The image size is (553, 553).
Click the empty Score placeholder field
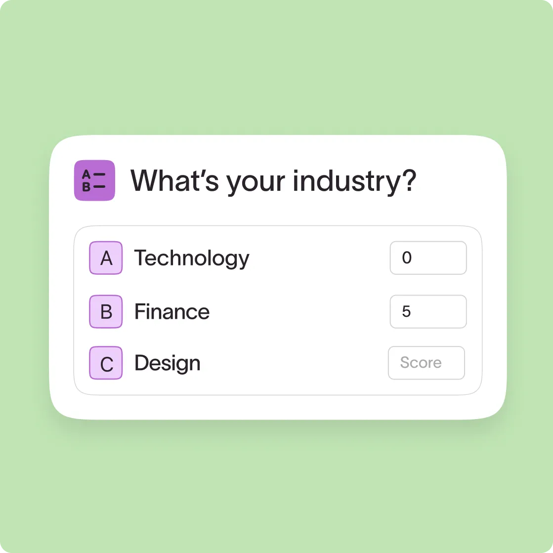pos(426,363)
